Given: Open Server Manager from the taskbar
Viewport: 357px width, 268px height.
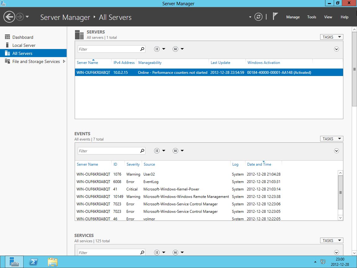Looking at the screenshot, I should (x=14, y=261).
